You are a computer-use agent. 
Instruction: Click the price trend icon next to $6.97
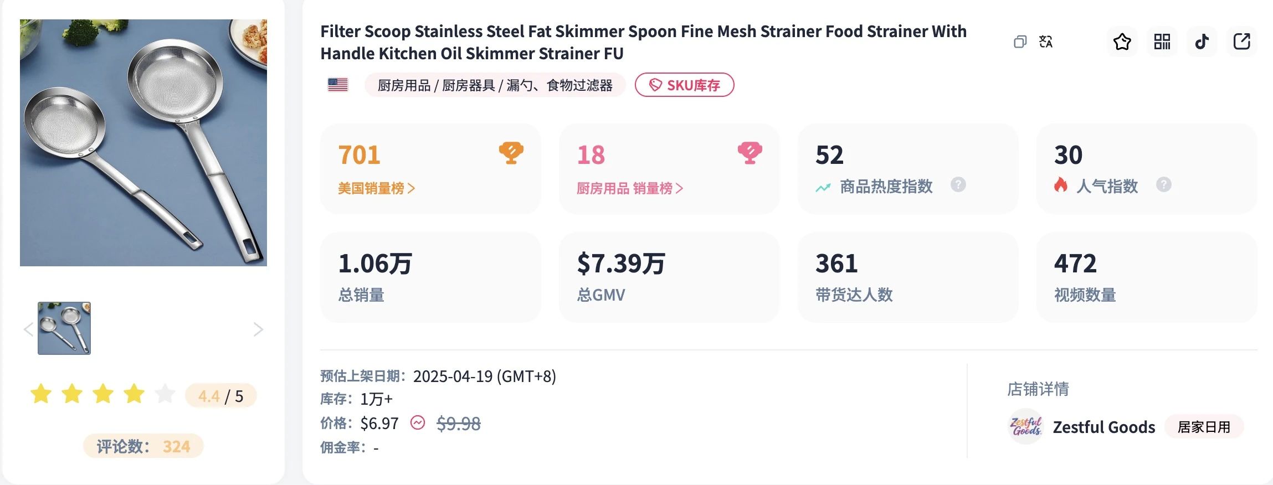click(418, 424)
